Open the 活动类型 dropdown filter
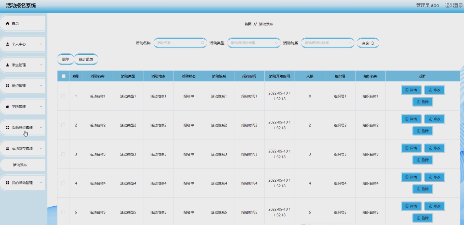Image resolution: width=464 pixels, height=225 pixels. tap(254, 43)
